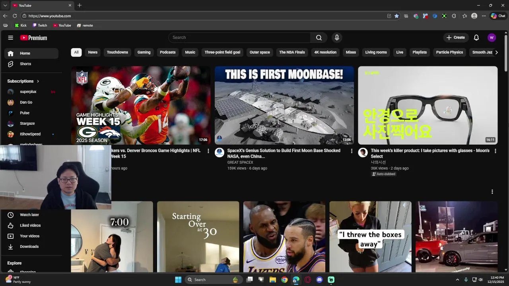Click the glasses video's channel avatar

pos(363,153)
